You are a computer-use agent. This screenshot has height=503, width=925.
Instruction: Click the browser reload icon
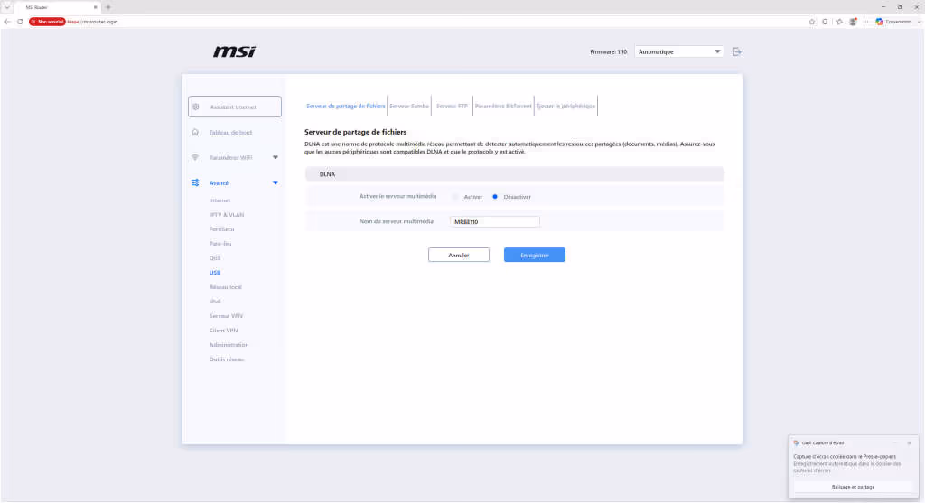click(x=20, y=22)
